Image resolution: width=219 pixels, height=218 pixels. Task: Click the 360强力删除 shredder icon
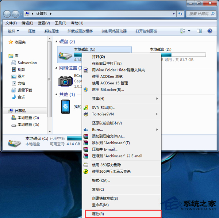[86, 165]
